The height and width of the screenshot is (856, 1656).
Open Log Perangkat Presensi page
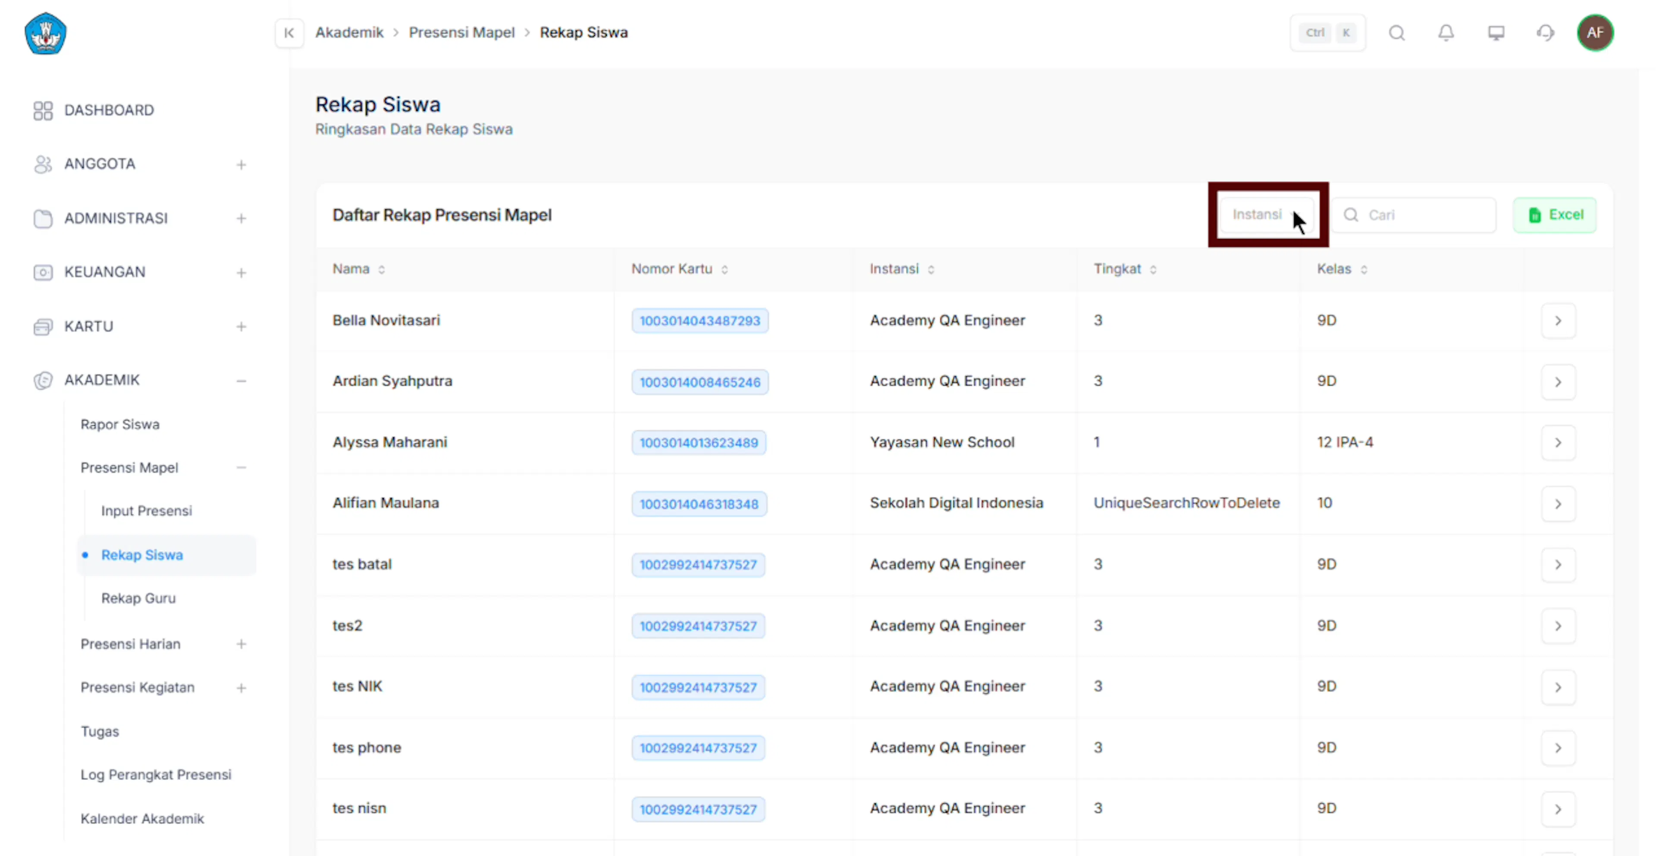pyautogui.click(x=156, y=774)
